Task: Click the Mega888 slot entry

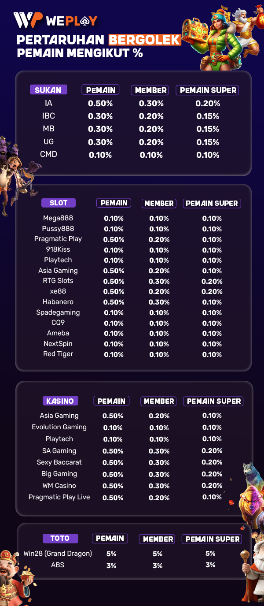Action: click(x=58, y=218)
